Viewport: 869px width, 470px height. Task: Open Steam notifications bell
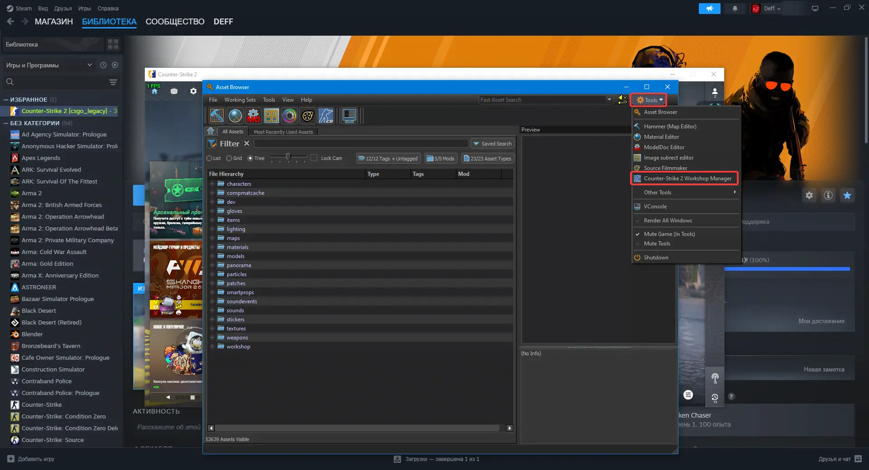pyautogui.click(x=735, y=9)
